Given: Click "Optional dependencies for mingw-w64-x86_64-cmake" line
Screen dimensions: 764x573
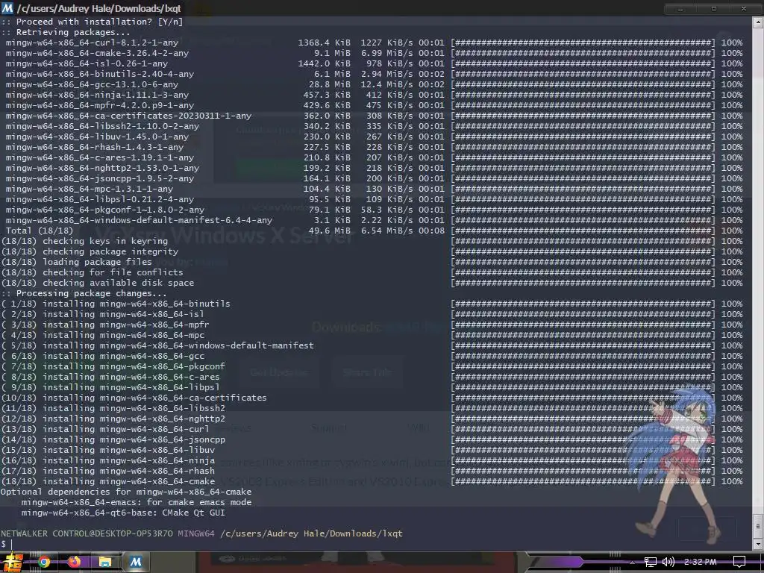Looking at the screenshot, I should 126,492.
